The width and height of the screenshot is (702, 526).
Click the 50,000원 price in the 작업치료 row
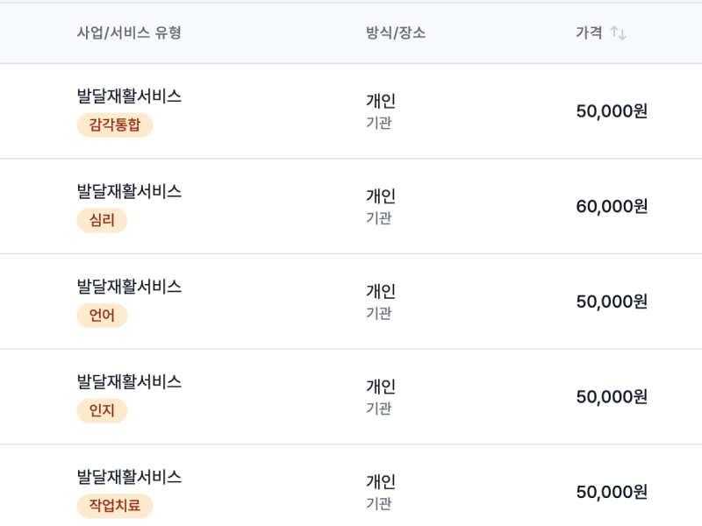pyautogui.click(x=611, y=491)
